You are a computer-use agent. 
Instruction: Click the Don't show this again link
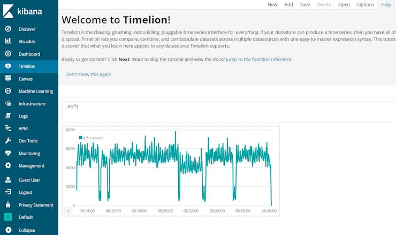[88, 74]
